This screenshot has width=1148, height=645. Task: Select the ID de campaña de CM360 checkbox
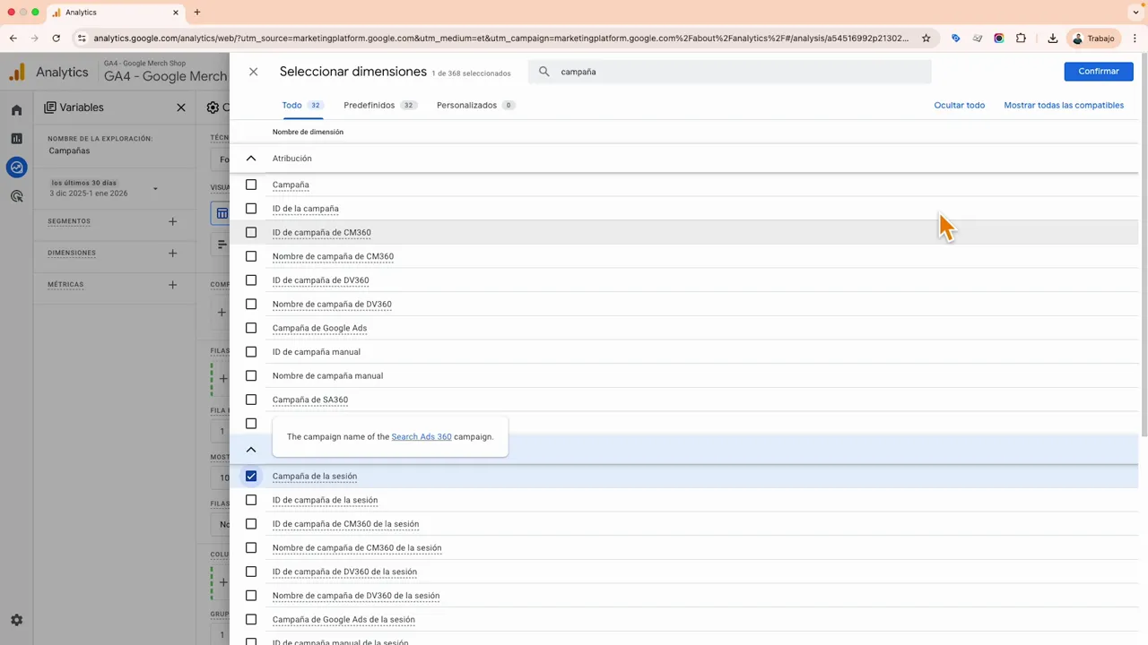251,233
